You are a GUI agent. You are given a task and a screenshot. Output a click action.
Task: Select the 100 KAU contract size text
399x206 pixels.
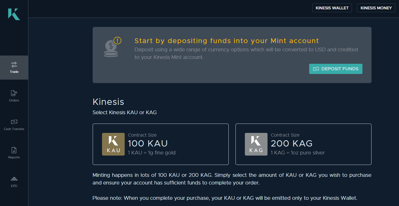(148, 144)
